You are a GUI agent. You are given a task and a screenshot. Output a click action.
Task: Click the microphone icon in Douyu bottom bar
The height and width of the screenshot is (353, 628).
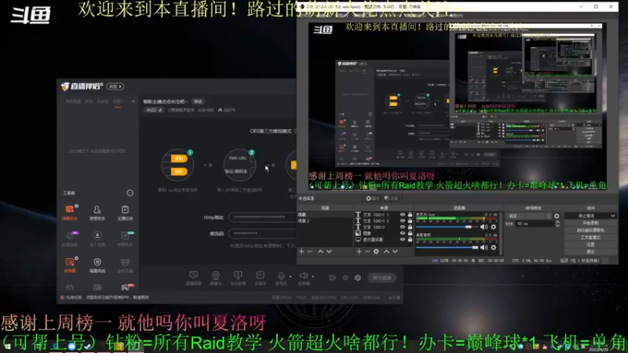click(x=281, y=278)
